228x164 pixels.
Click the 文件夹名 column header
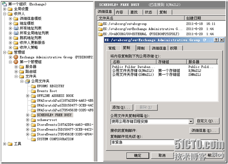[x=141, y=18]
